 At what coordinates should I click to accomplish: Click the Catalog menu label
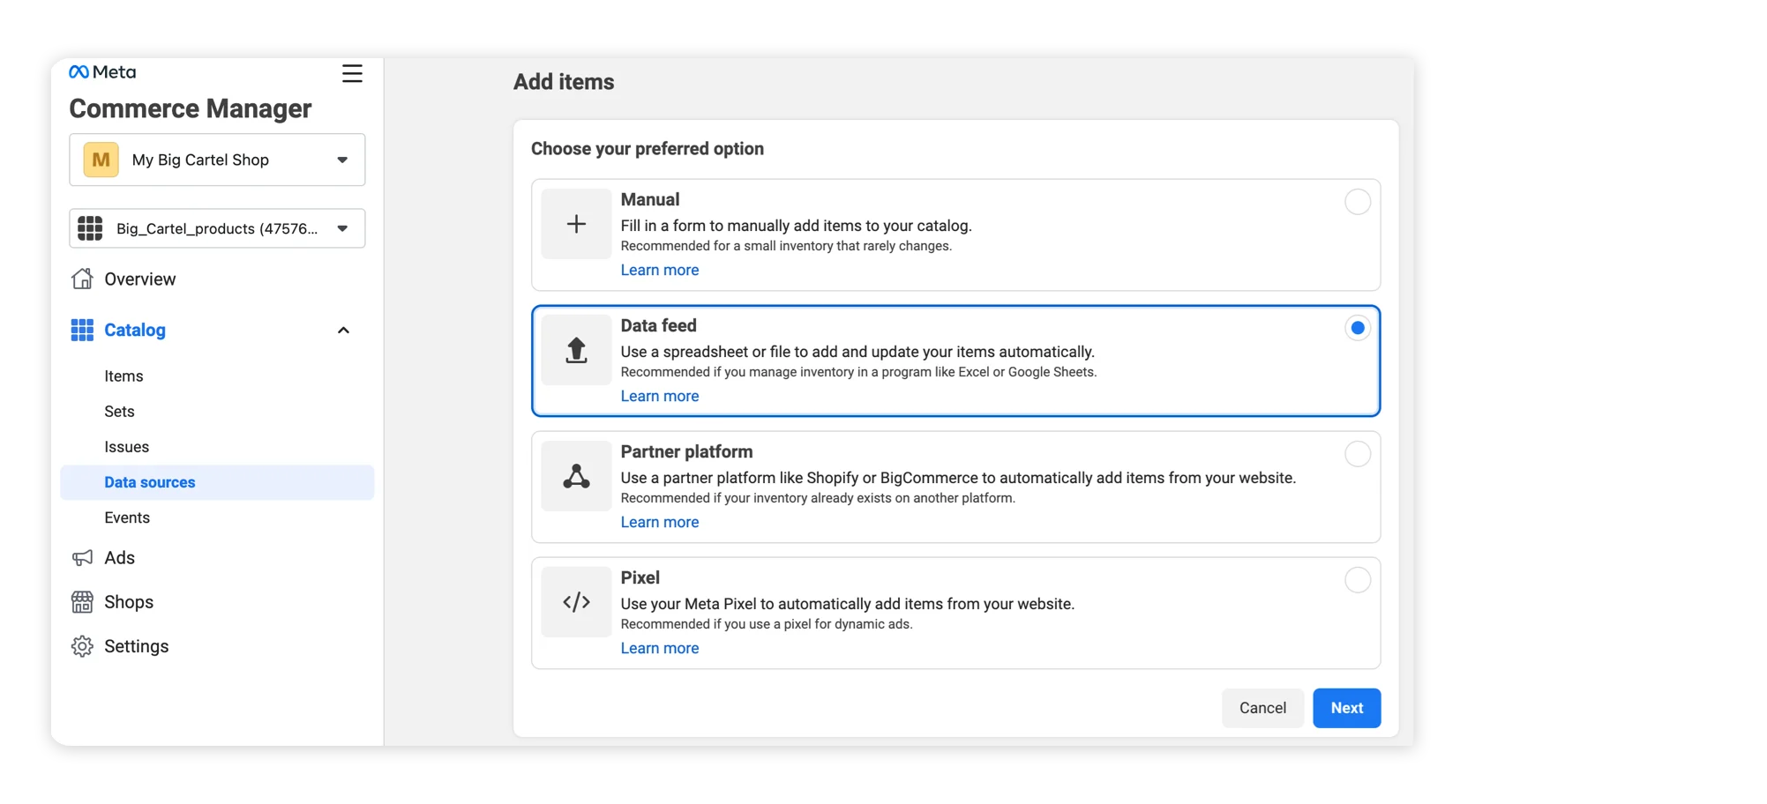135,330
